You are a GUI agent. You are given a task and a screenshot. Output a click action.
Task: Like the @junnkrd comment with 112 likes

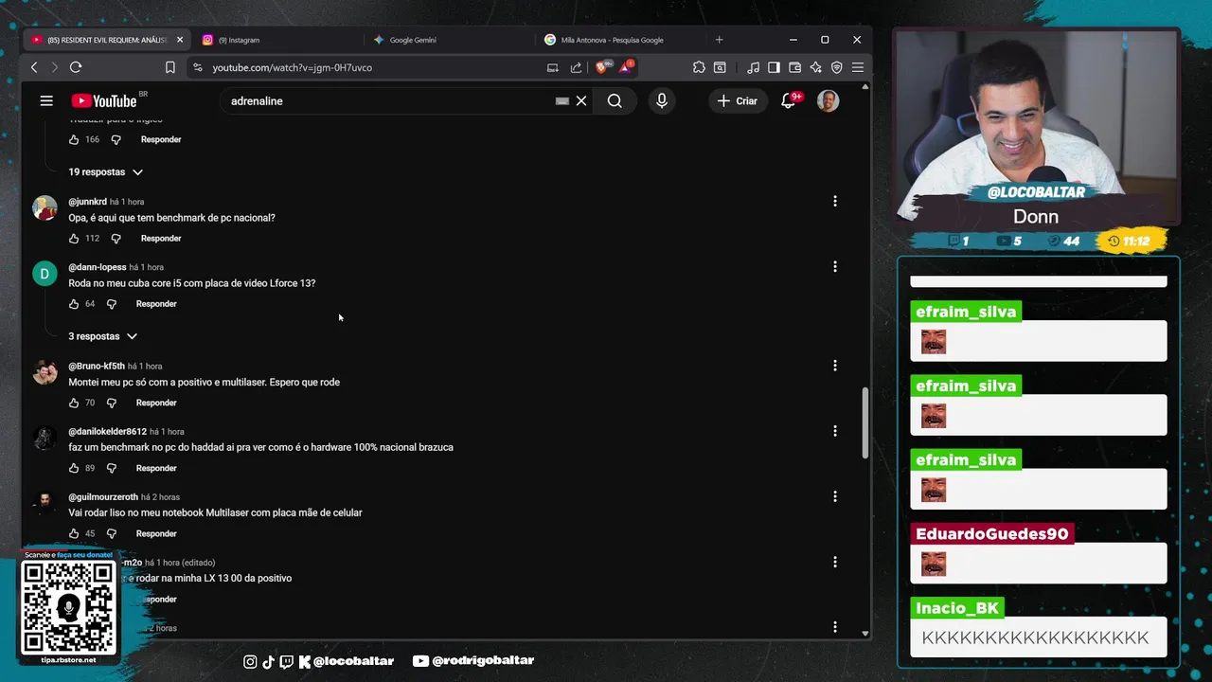tap(74, 238)
